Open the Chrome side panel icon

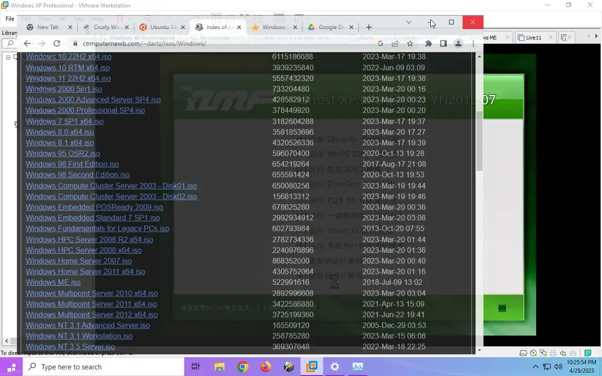[x=443, y=44]
